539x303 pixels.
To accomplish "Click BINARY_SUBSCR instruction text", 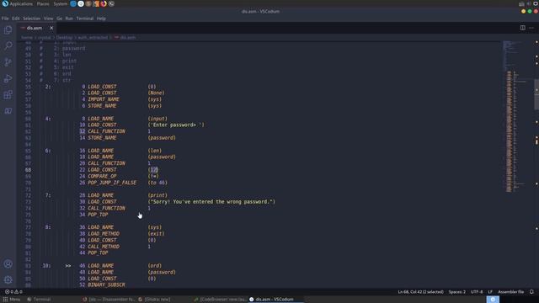I will 106,284.
